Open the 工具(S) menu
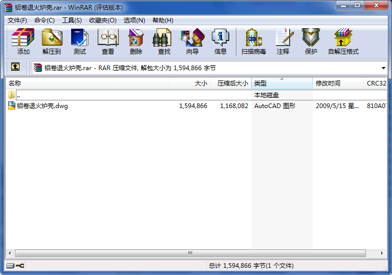 [x=72, y=20]
